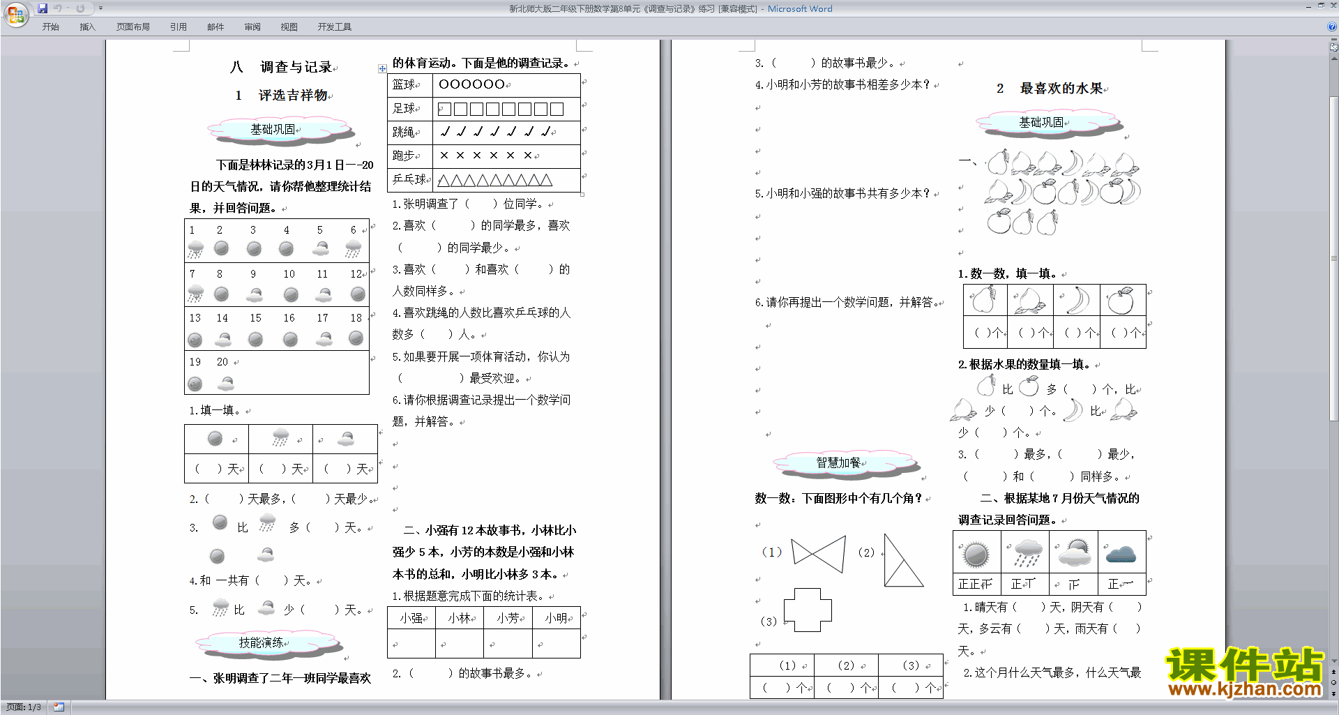This screenshot has height=715, width=1339.
Task: Click the apple image in fruit count table
Action: pyautogui.click(x=1121, y=300)
